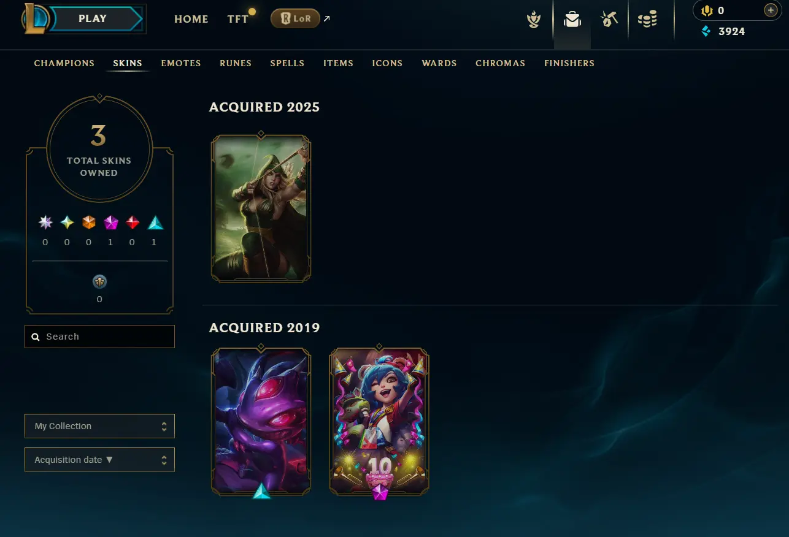The width and height of the screenshot is (789, 537).
Task: Click the Epic teal triangle rarity icon
Action: [156, 223]
